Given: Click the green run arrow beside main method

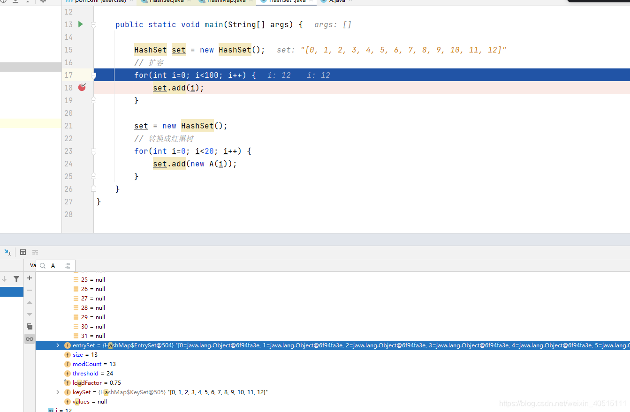Looking at the screenshot, I should click(80, 24).
